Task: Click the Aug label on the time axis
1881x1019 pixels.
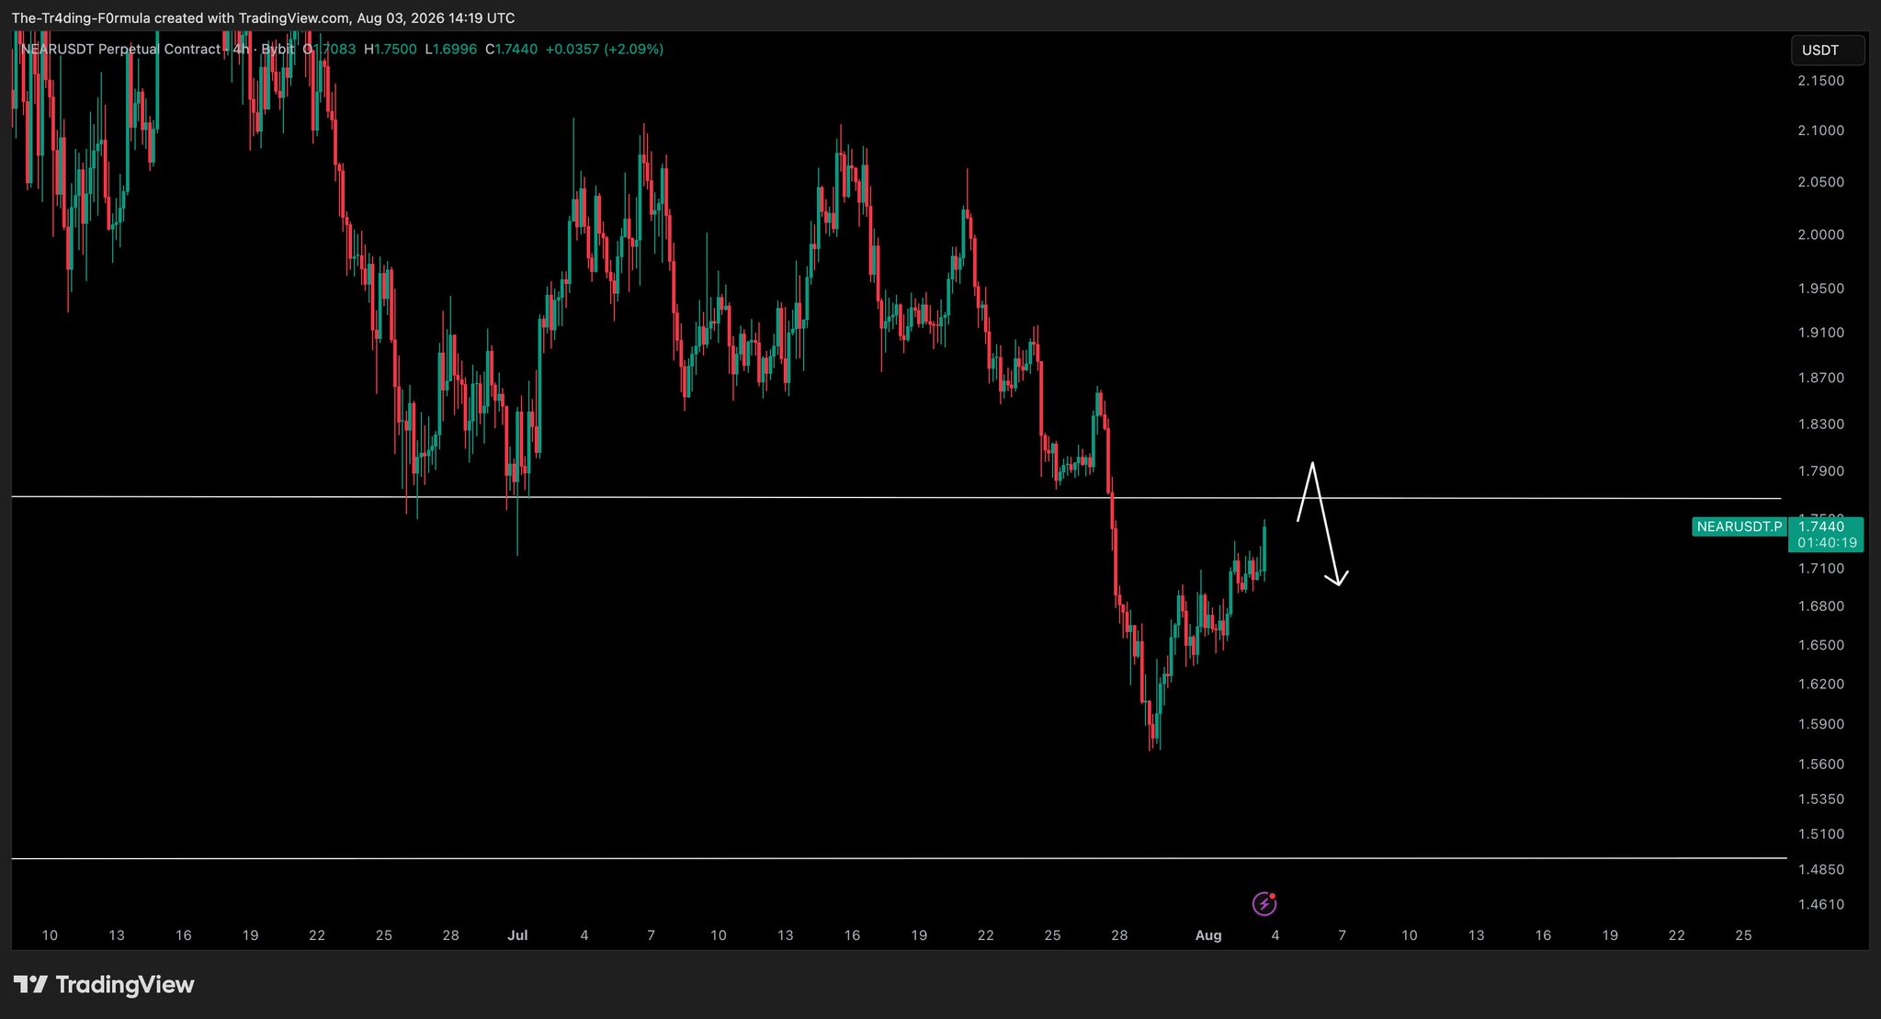Action: pyautogui.click(x=1208, y=935)
